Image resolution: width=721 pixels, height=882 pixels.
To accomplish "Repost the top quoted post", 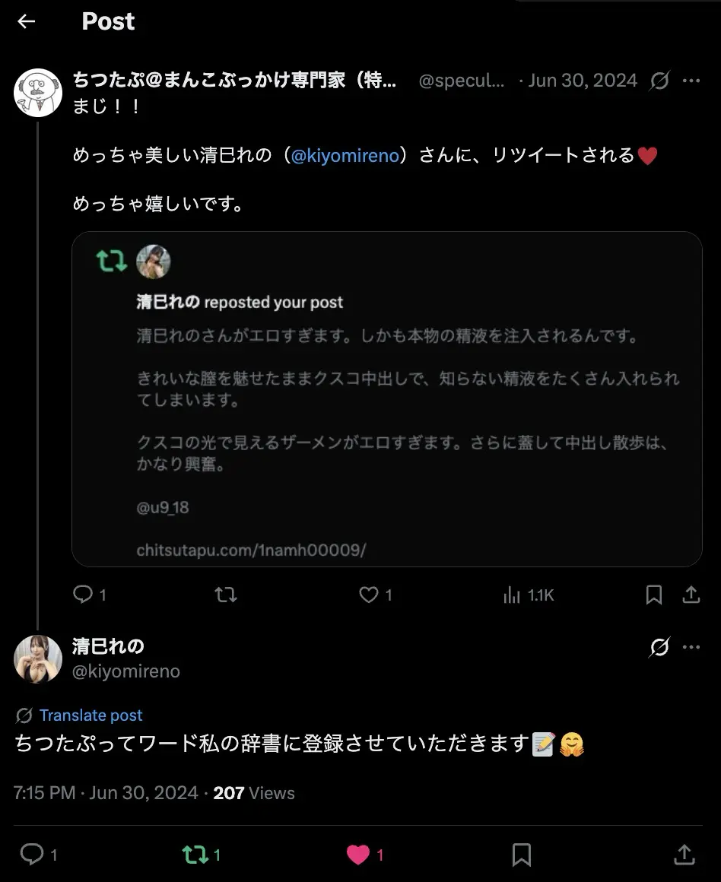I will (226, 595).
